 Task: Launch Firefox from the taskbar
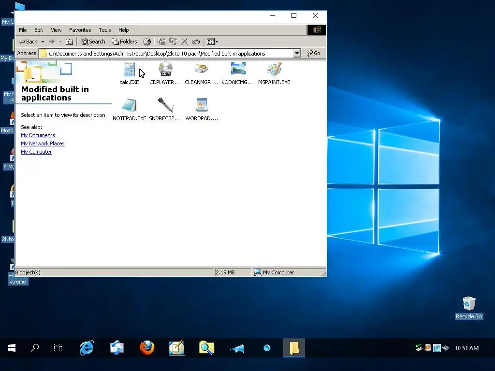147,348
